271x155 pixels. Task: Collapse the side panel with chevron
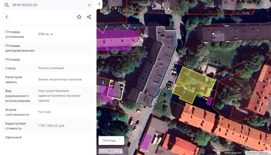100,4
